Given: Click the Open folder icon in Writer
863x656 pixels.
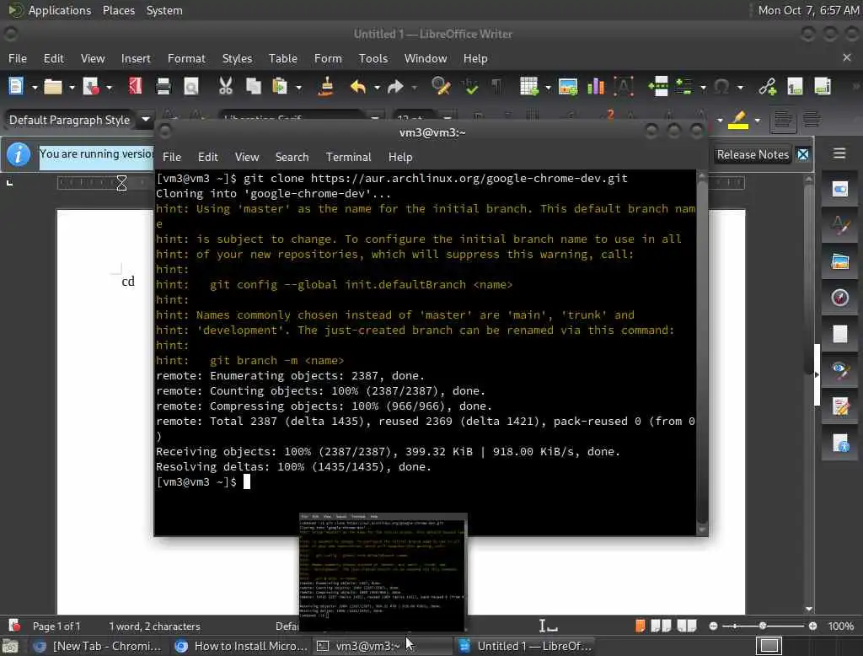Looking at the screenshot, I should pyautogui.click(x=53, y=87).
